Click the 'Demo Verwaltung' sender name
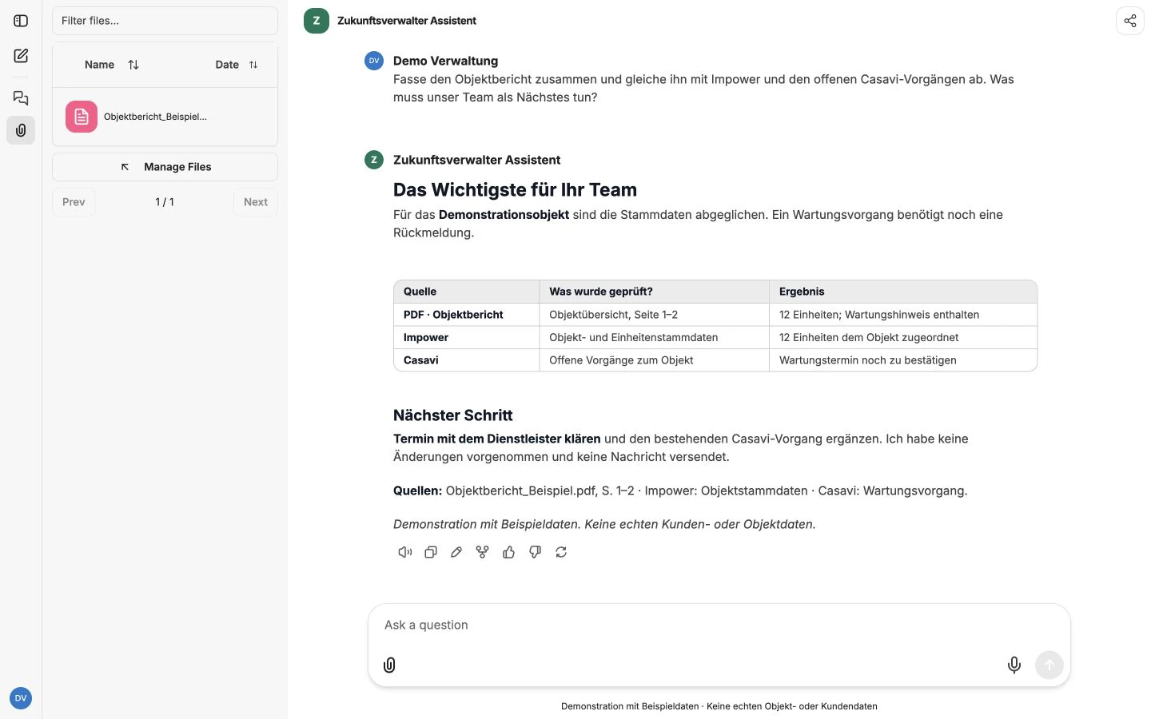Screen dimensions: 1151x719 (445, 61)
